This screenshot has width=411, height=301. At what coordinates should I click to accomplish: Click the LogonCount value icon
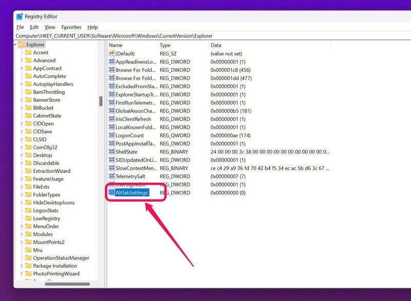111,135
